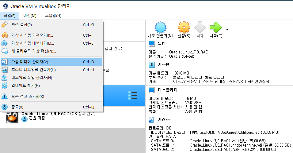Open the 도움말(H) menu
Image resolution: width=293 pixels, height=153 pixels.
tap(53, 16)
